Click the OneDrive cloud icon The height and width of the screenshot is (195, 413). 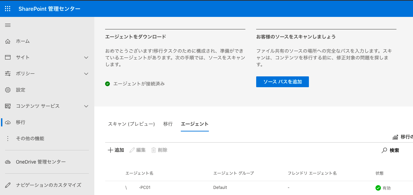tap(8, 162)
